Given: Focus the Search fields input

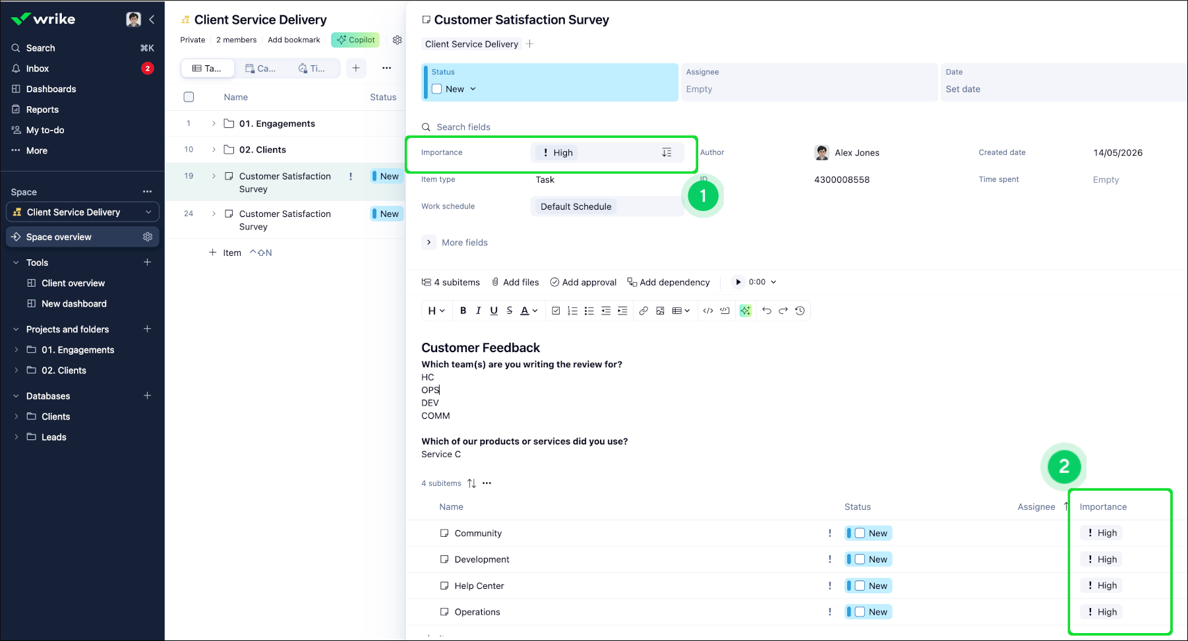Looking at the screenshot, I should (463, 127).
